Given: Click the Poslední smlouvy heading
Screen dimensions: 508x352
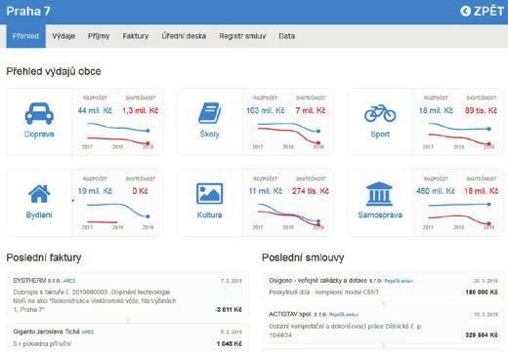Looking at the screenshot, I should pyautogui.click(x=303, y=257).
